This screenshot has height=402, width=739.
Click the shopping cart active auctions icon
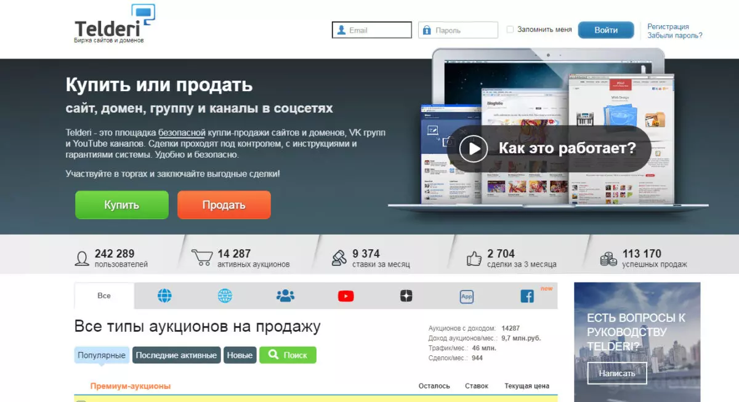click(x=201, y=258)
